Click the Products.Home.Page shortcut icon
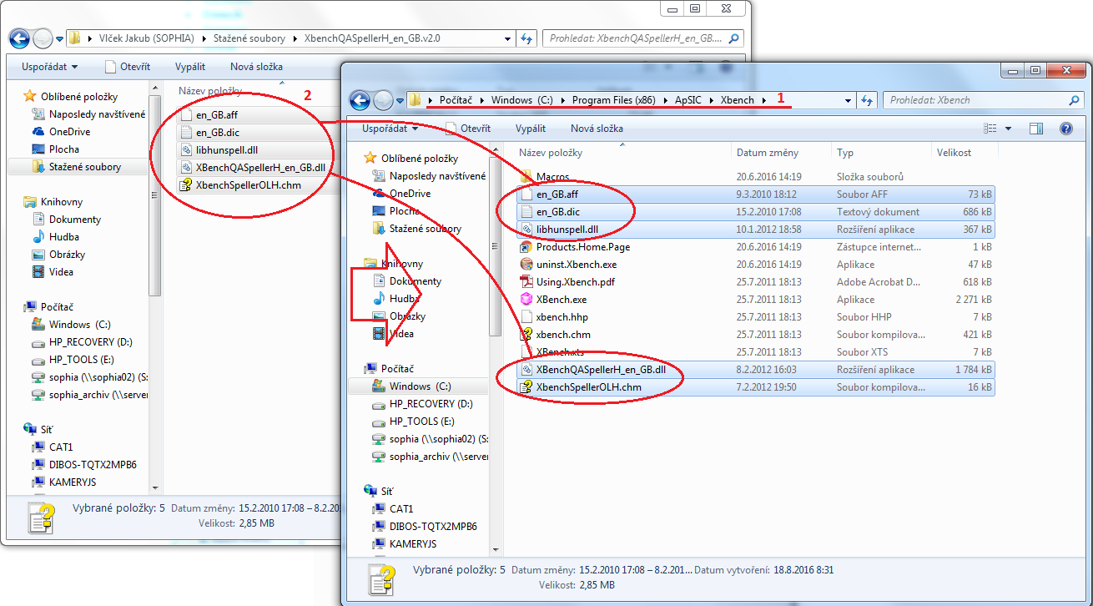This screenshot has height=606, width=1093. coord(526,247)
